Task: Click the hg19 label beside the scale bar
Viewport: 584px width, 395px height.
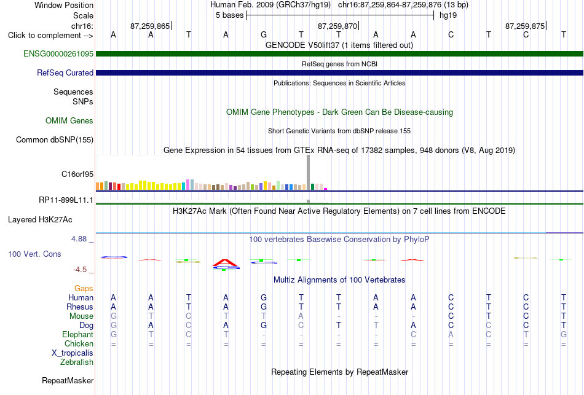Action: click(x=448, y=15)
